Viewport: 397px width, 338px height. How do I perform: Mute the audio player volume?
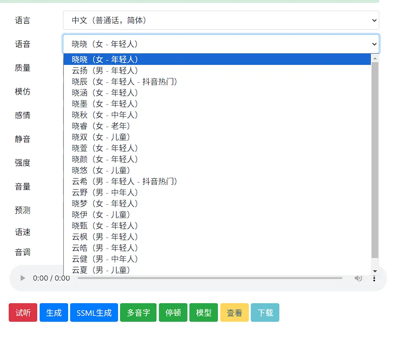click(x=358, y=278)
